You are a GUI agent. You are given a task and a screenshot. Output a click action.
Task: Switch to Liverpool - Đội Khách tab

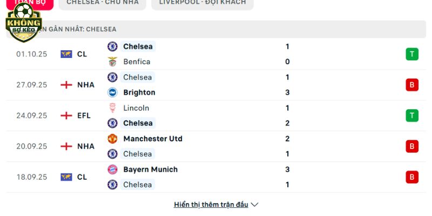point(202,3)
